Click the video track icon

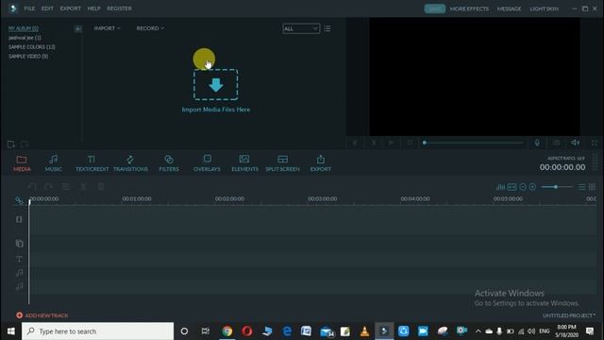[x=19, y=219]
